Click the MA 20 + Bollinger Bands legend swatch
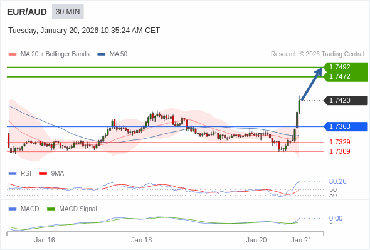The width and height of the screenshot is (370, 250). pos(13,54)
